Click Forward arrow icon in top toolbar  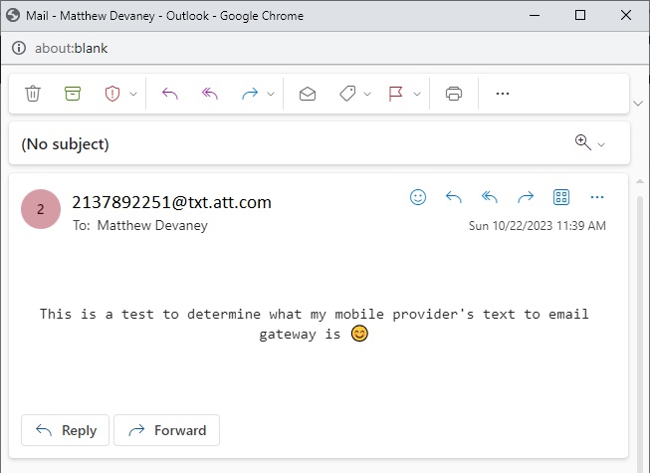250,94
